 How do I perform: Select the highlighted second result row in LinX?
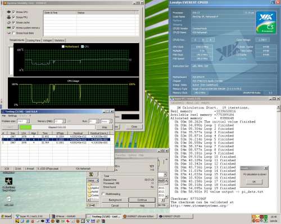tap(56, 139)
